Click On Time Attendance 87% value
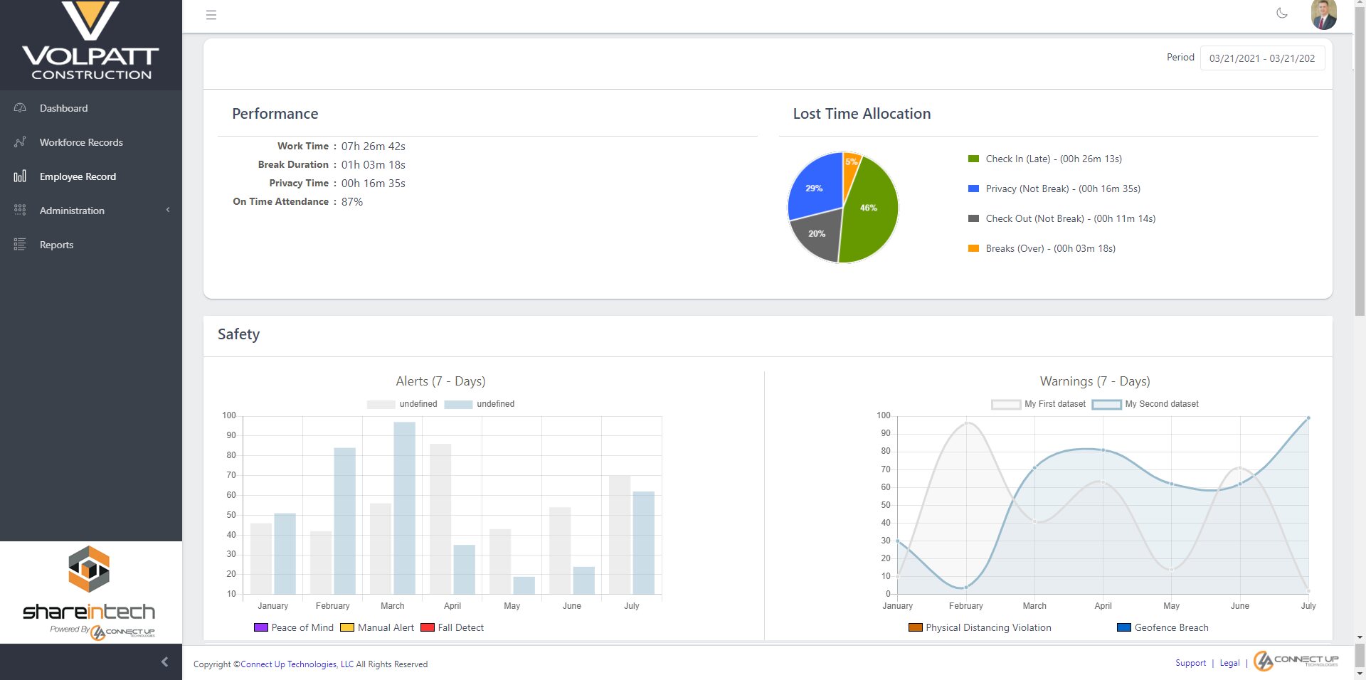The image size is (1366, 680). [352, 202]
